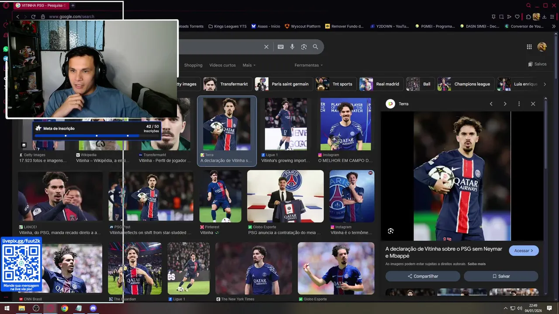Open the Pinterest Vitinha image thumbnail
This screenshot has width=559, height=314.
[220, 196]
